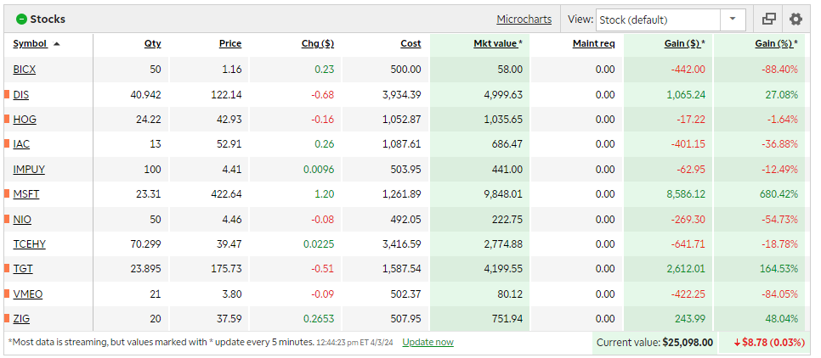Viewport: 821px width, 358px height.
Task: Open the TCEHY symbol link
Action: point(29,244)
